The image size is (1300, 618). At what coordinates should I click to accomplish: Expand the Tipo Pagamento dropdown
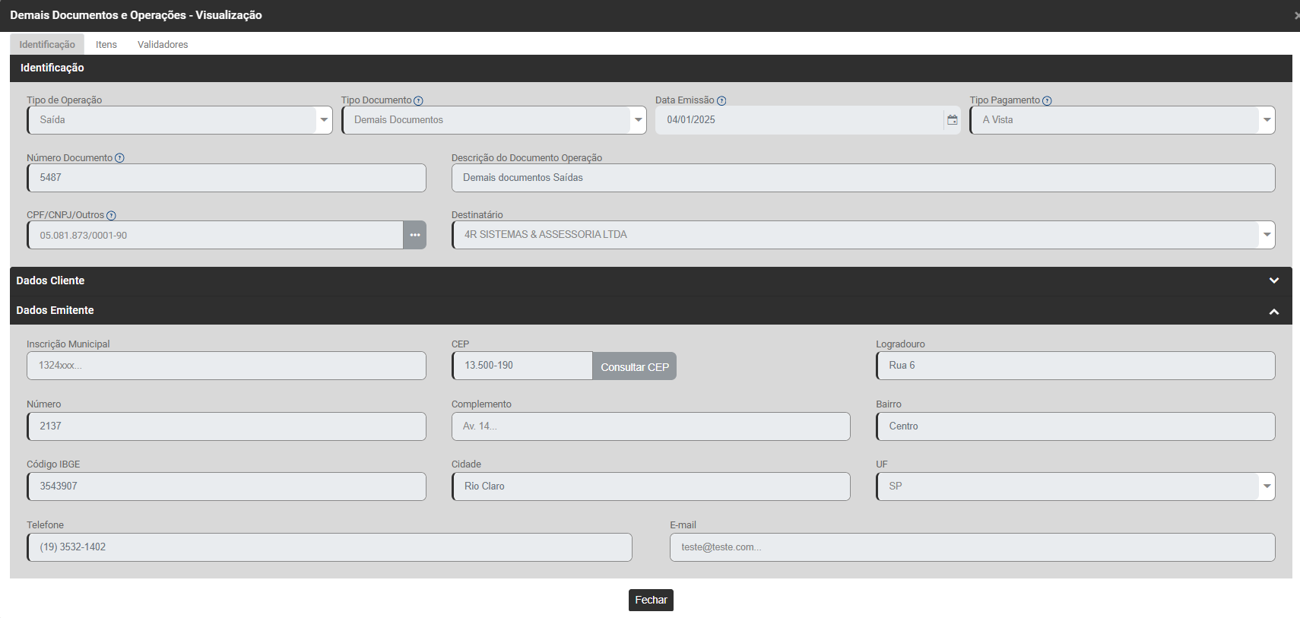tap(1267, 120)
